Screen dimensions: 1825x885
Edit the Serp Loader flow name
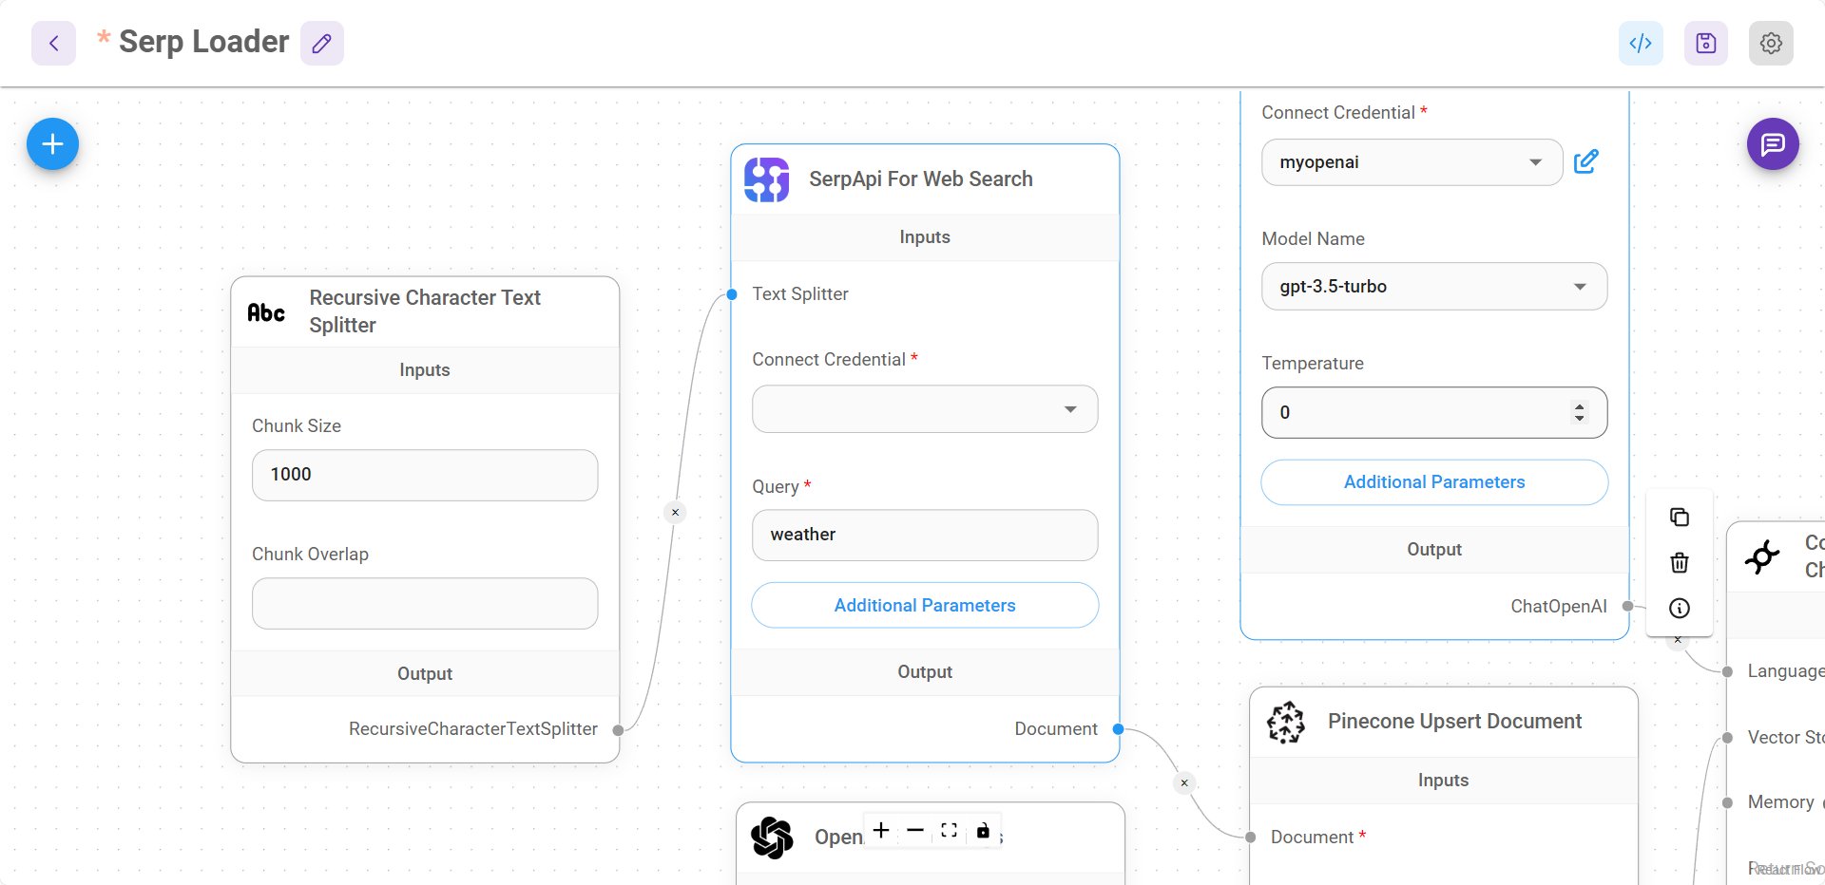click(322, 43)
